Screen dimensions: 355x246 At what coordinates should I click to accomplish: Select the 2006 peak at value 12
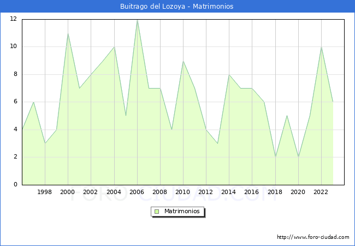point(137,20)
